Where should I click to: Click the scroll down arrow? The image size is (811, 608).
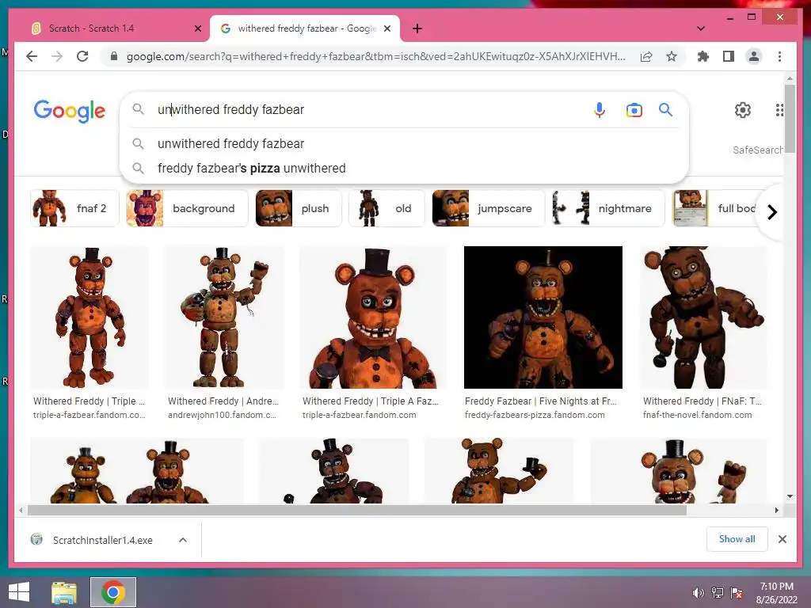(x=790, y=496)
